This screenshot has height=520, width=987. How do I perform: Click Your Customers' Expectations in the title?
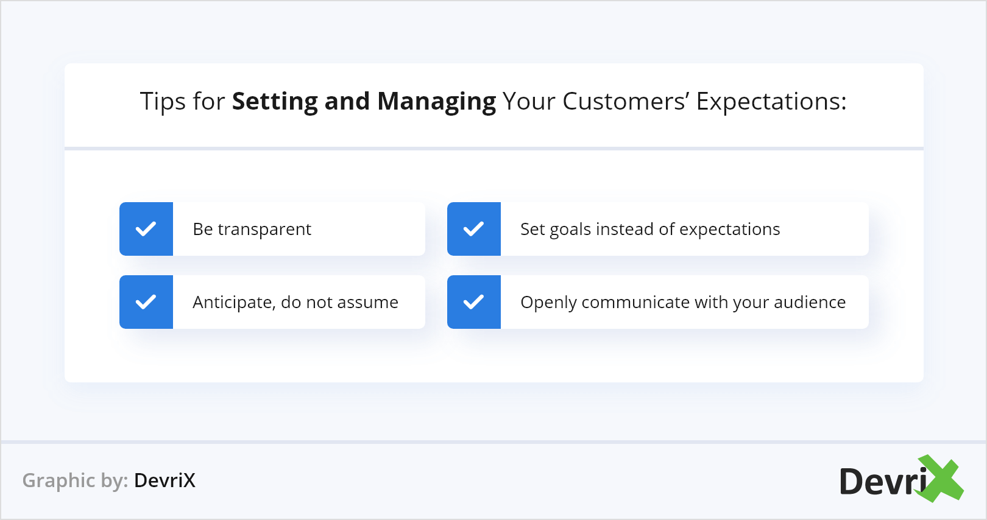tap(674, 102)
